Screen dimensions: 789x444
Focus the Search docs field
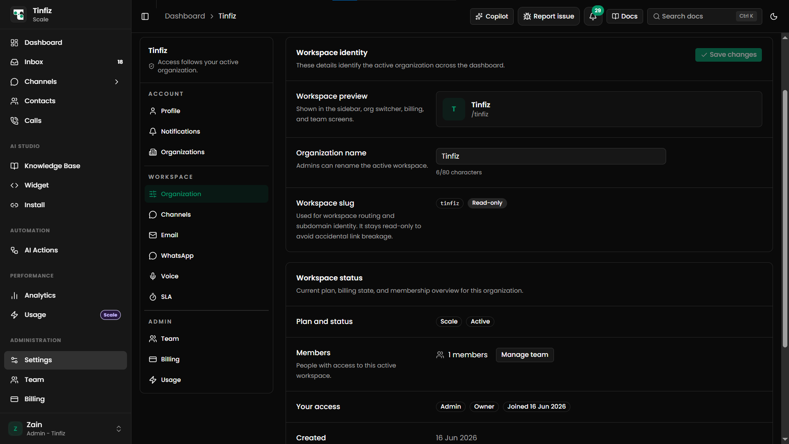point(704,16)
